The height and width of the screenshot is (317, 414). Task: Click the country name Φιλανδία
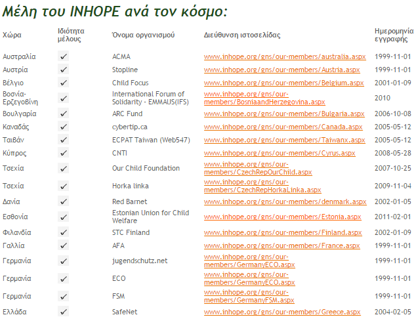tap(17, 233)
